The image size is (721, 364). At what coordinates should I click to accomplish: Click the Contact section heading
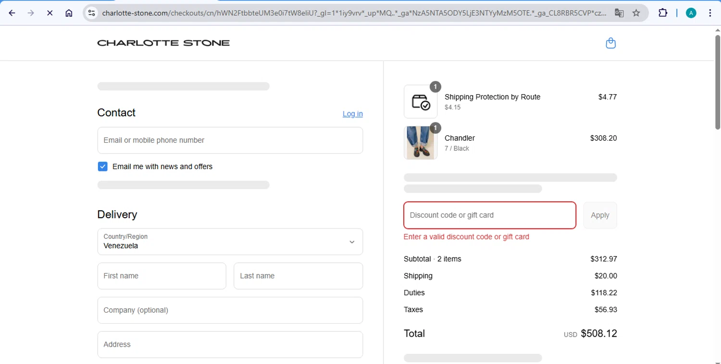coord(116,113)
